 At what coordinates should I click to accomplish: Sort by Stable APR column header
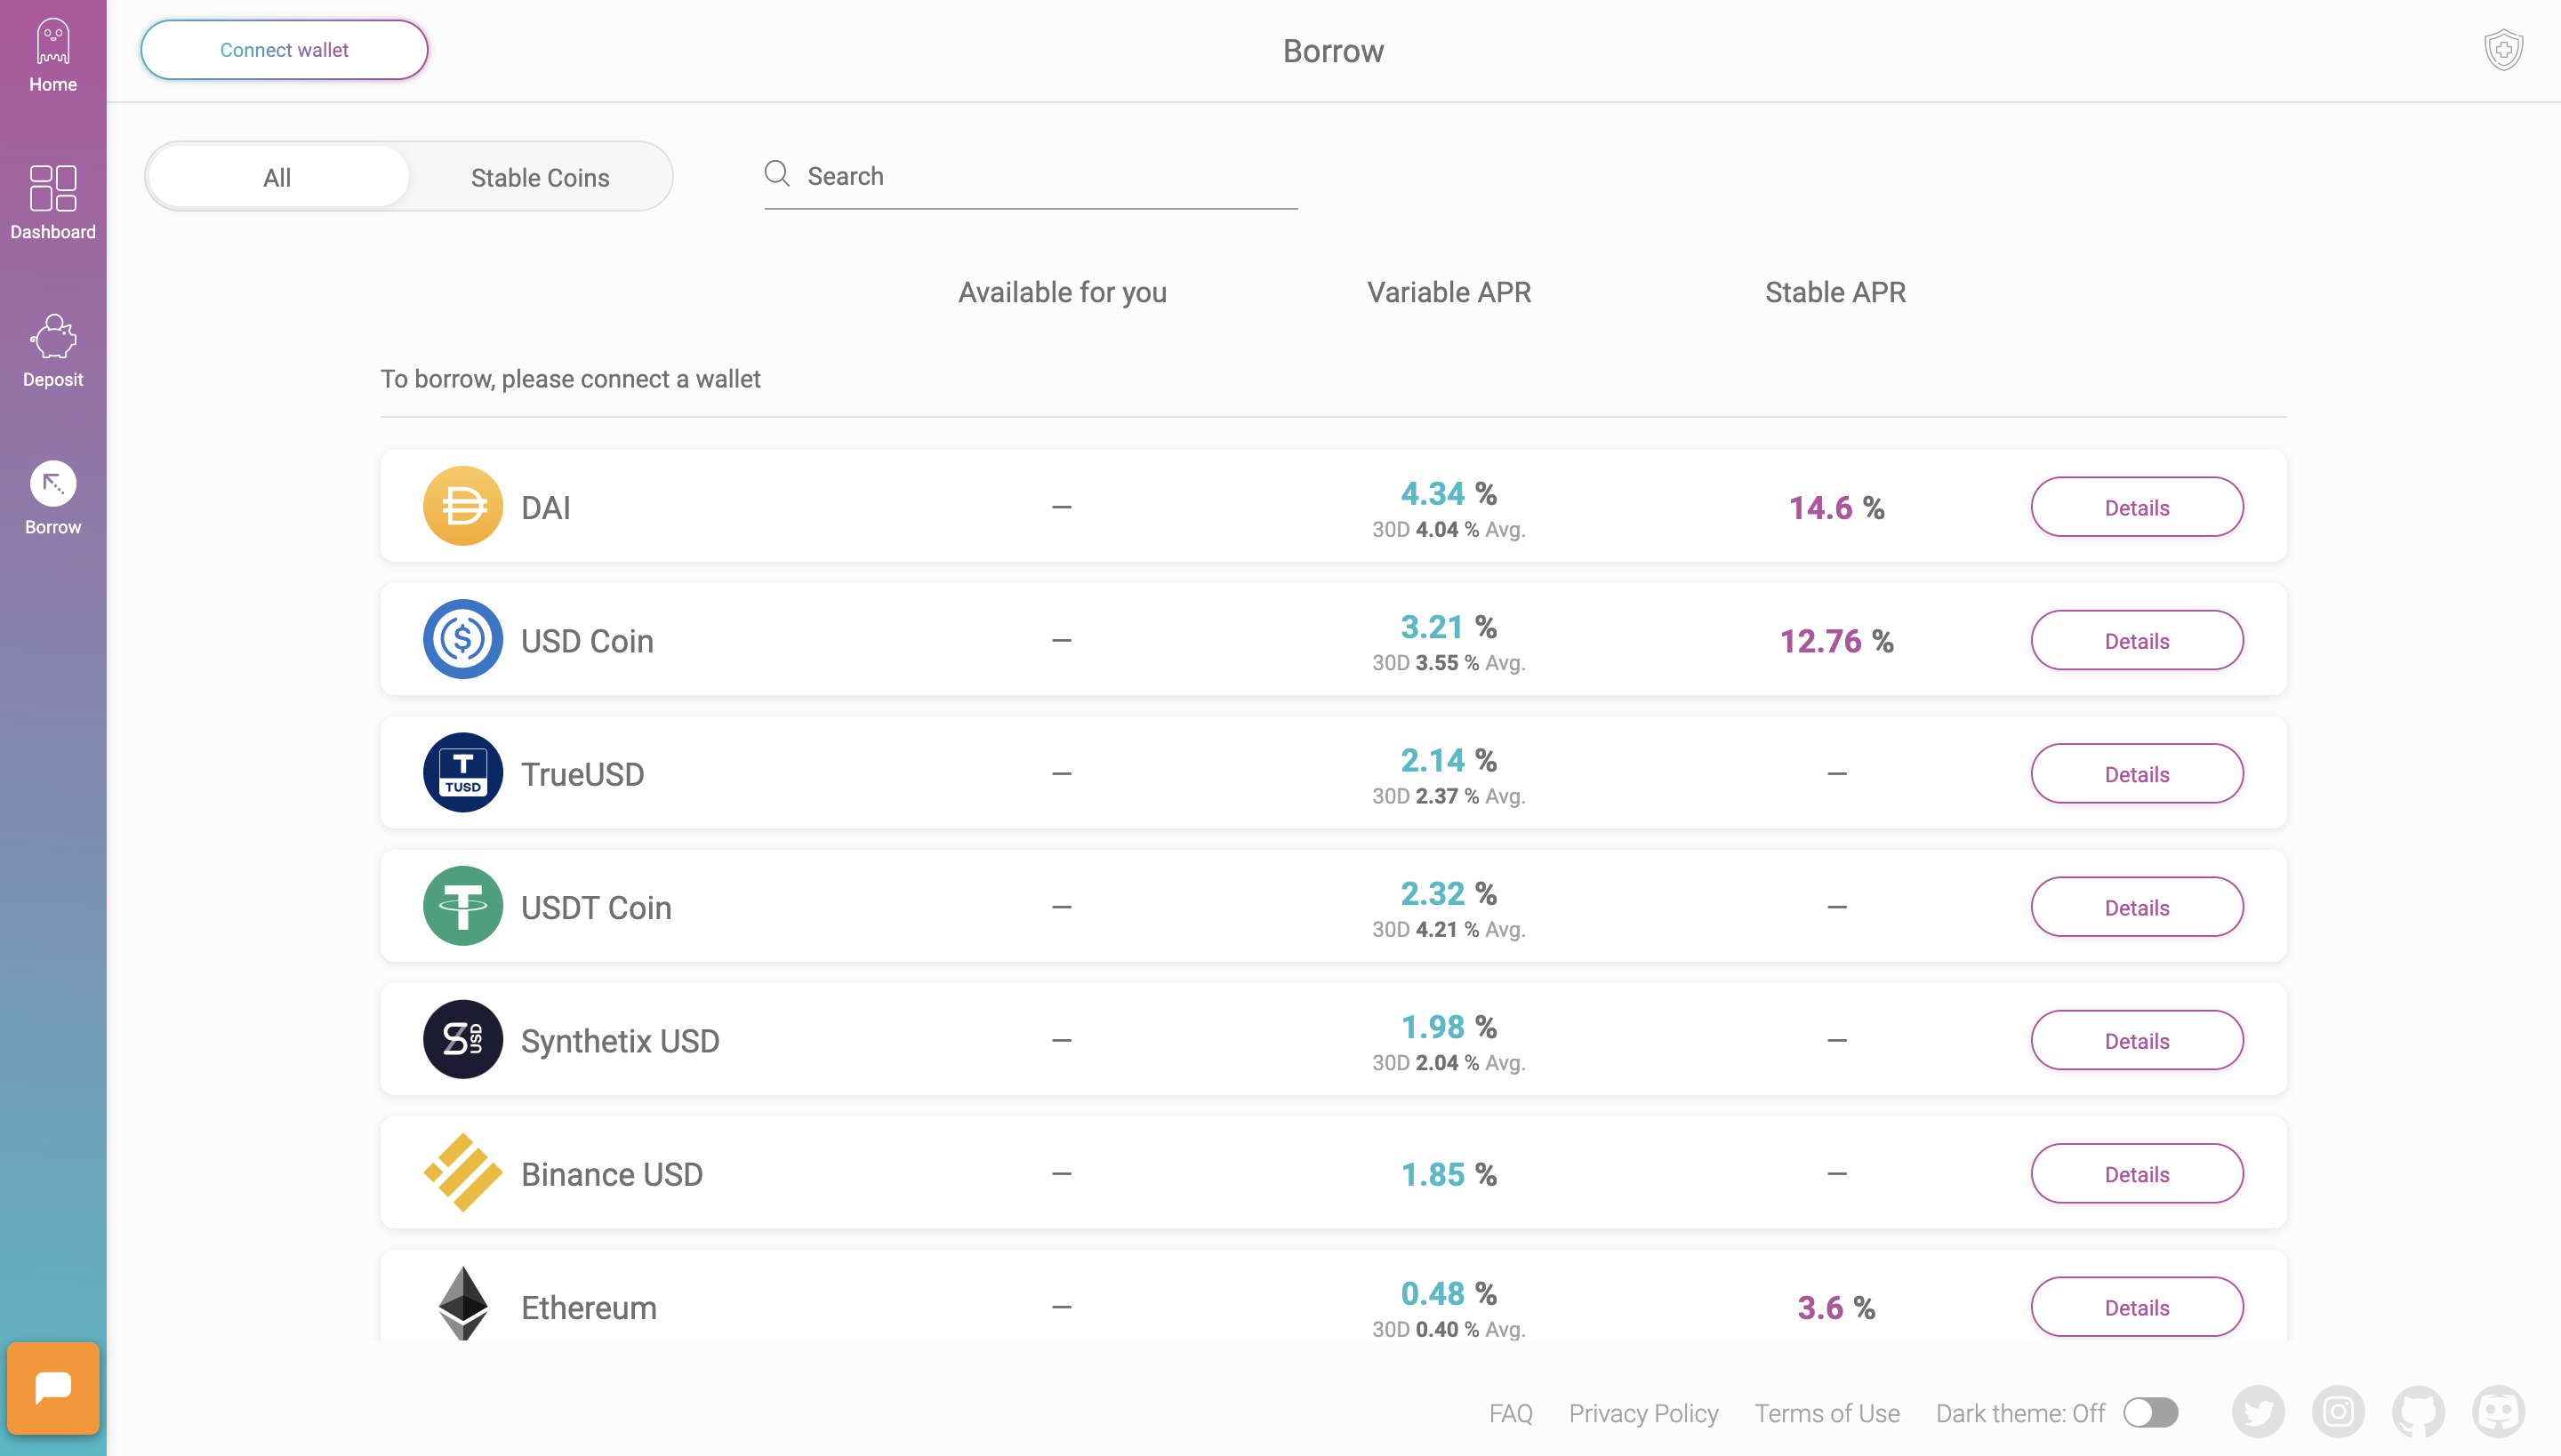click(1835, 292)
